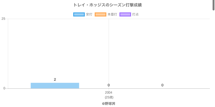Click the vertical scrollbar thumb at top right
Image resolution: width=215 pixels, height=107 pixels.
(x=214, y=5)
